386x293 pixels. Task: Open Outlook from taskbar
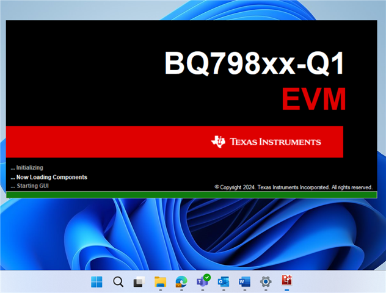[x=224, y=281]
